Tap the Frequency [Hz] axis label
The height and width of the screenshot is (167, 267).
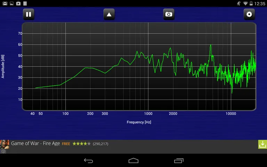(x=139, y=122)
